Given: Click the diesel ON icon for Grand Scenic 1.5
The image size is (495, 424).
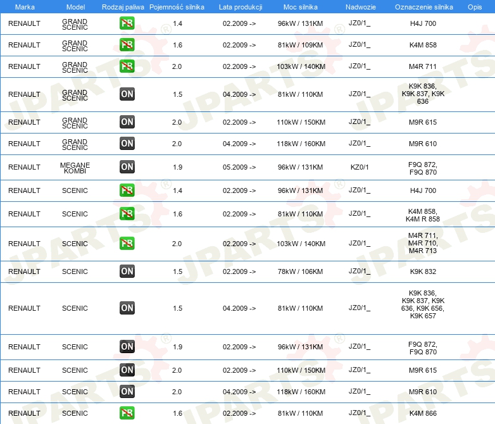Looking at the screenshot, I should click(x=127, y=94).
